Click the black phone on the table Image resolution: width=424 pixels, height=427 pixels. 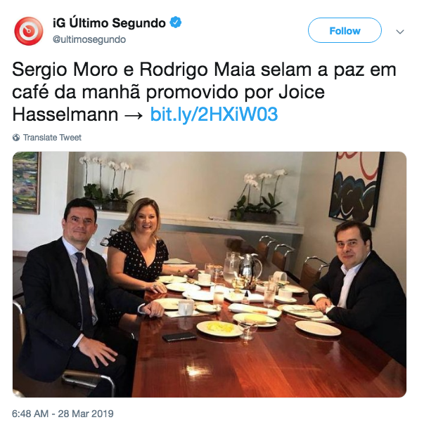[179, 336]
